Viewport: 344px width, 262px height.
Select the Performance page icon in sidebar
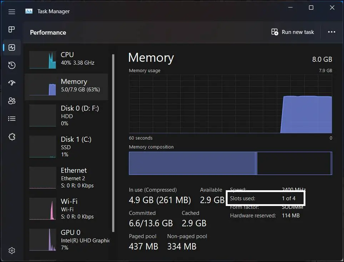pyautogui.click(x=12, y=47)
